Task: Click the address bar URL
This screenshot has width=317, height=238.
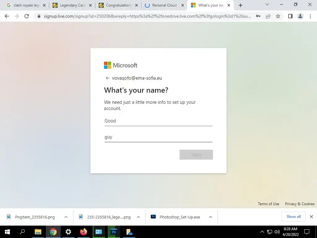Action: 147,16
